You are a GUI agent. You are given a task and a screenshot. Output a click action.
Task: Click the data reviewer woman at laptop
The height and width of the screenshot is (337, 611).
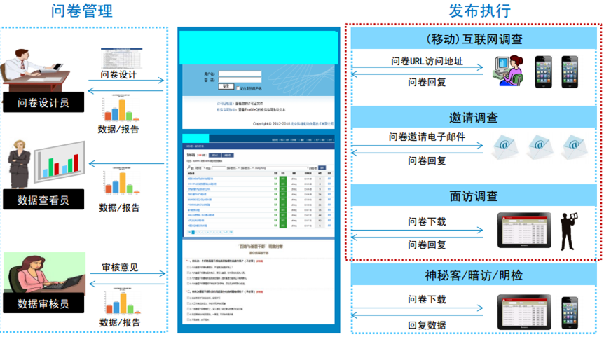pyautogui.click(x=44, y=273)
